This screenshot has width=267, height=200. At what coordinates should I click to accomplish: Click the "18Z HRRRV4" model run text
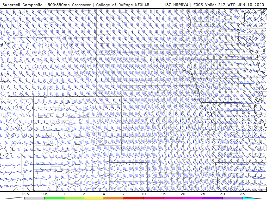(176, 5)
